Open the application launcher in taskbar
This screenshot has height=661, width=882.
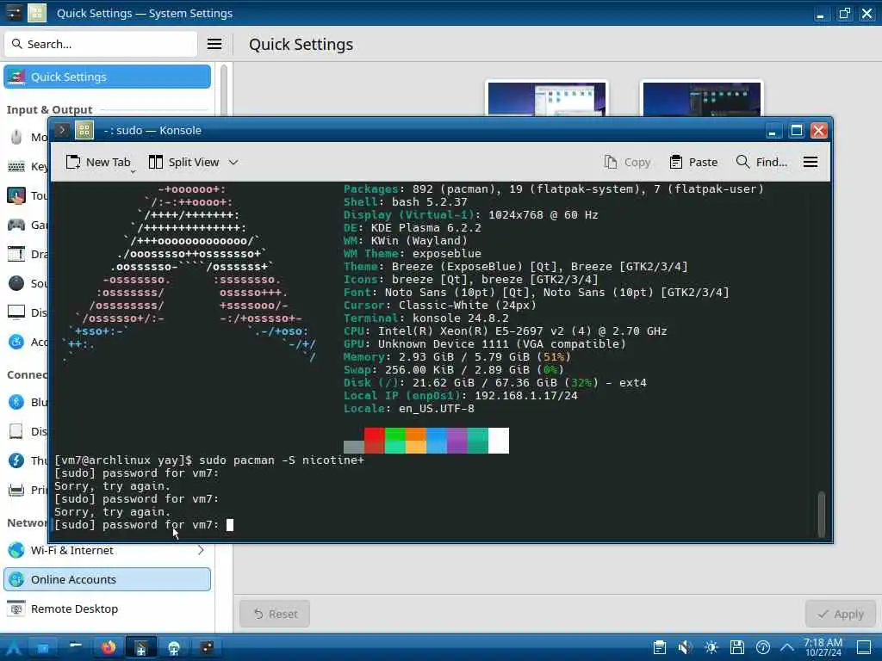tap(14, 647)
